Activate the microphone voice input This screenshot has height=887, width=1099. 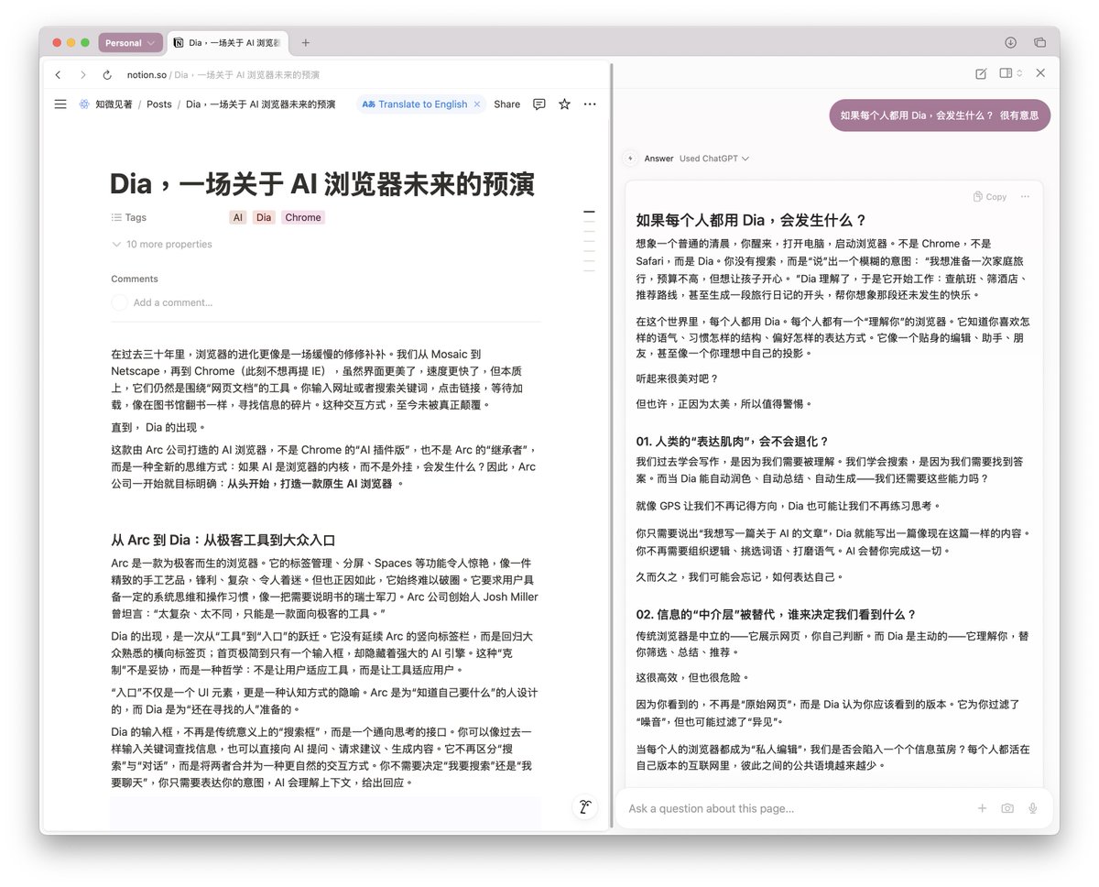coord(1033,808)
